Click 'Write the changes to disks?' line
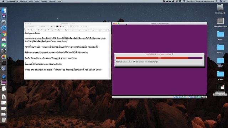This screenshot has height=128, width=228. (x=63, y=70)
